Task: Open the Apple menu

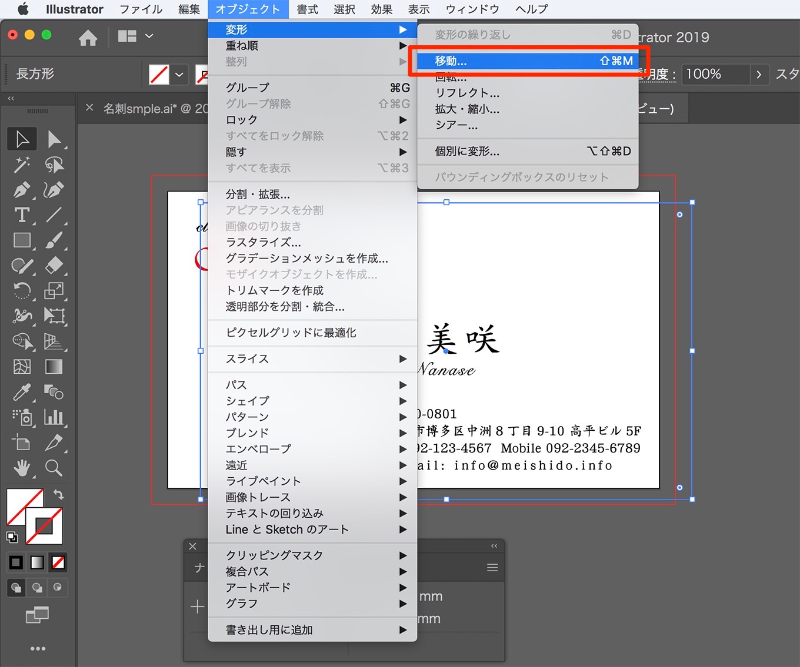Action: click(23, 9)
